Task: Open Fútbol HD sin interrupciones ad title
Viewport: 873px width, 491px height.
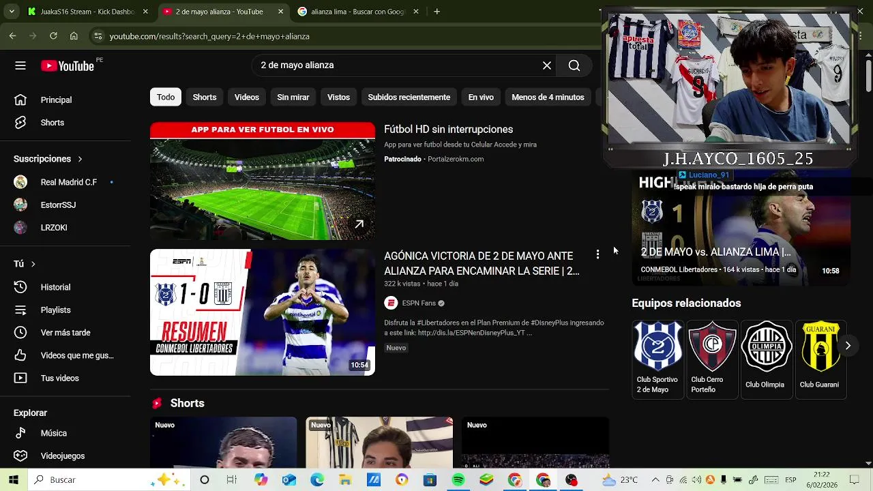Action: coord(449,130)
